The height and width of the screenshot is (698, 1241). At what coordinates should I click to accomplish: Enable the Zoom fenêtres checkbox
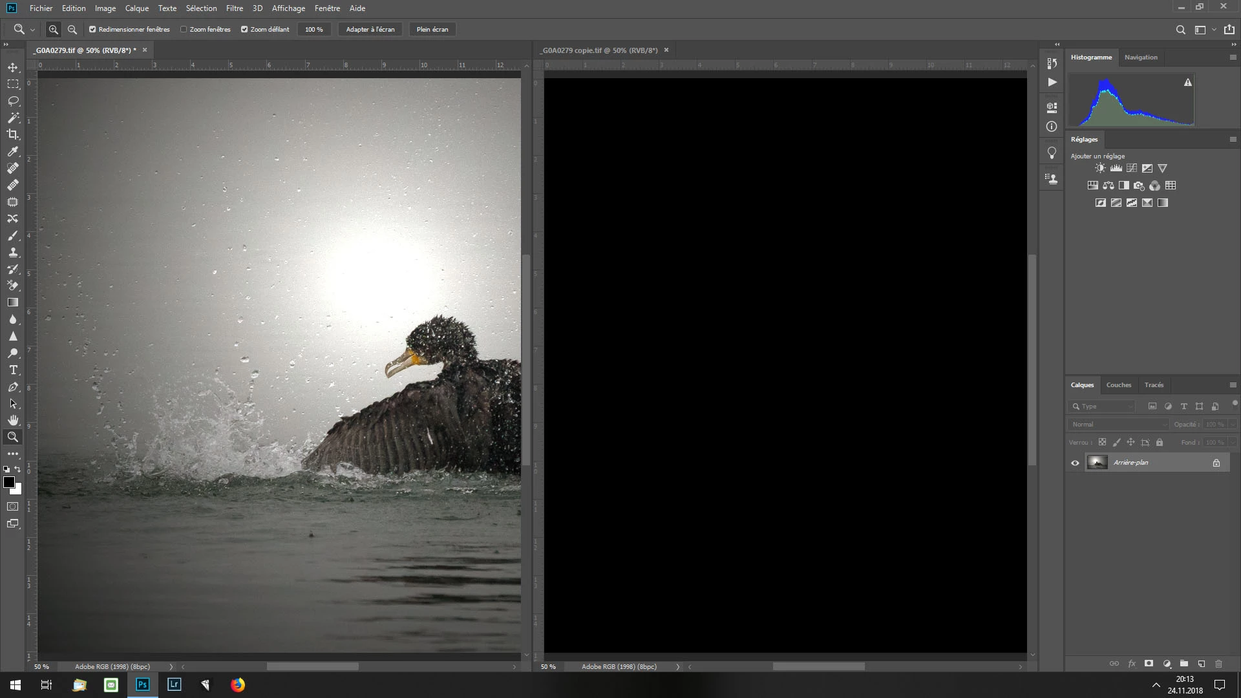[x=184, y=30]
